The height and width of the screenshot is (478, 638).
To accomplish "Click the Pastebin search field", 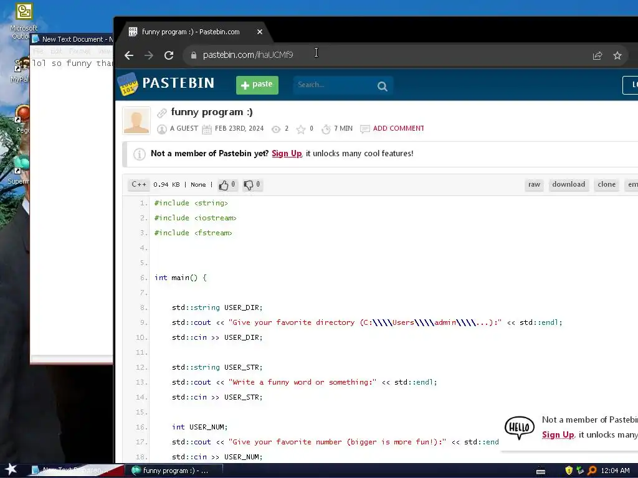I will pyautogui.click(x=335, y=85).
